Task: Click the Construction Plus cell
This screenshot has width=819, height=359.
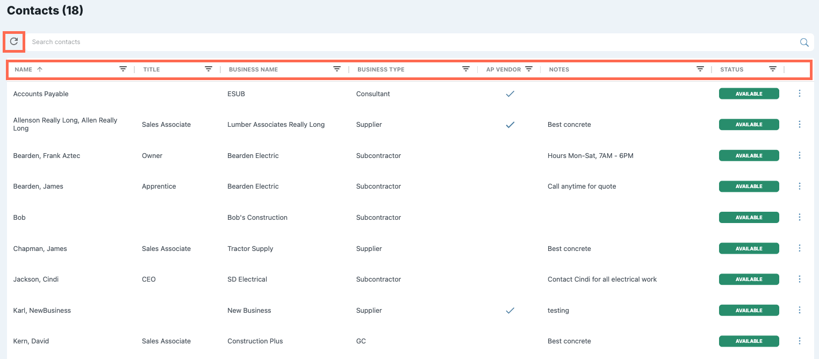Action: tap(255, 341)
